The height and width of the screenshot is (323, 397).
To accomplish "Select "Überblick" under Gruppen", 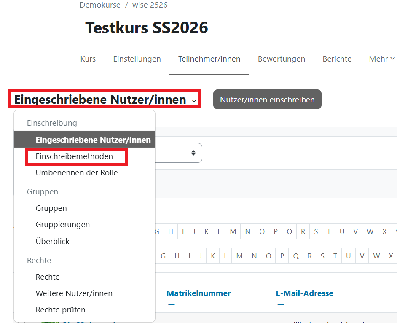I will (53, 241).
